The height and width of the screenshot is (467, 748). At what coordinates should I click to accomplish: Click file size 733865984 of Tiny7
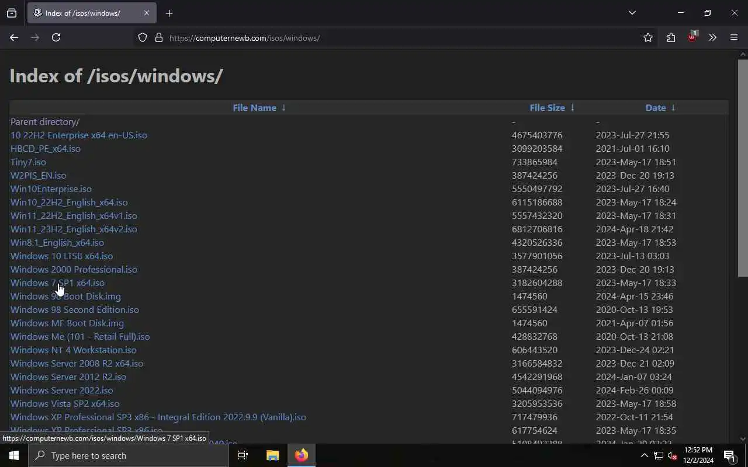(535, 162)
